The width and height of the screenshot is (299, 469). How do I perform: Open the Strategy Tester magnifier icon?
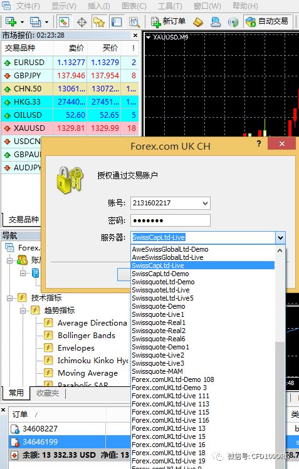[x=134, y=22]
